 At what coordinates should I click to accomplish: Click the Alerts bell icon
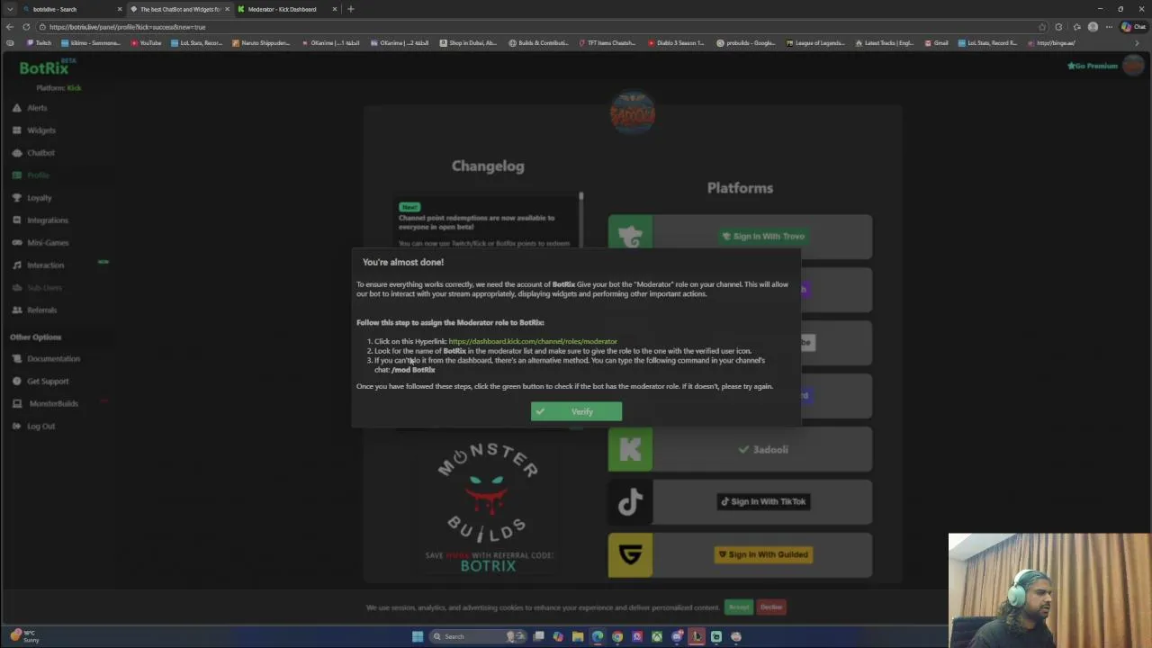[17, 108]
